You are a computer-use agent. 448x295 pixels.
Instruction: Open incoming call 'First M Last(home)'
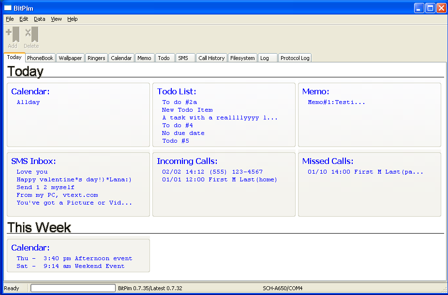pyautogui.click(x=220, y=179)
